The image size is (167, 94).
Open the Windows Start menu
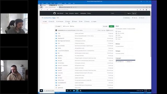tap(41, 91)
